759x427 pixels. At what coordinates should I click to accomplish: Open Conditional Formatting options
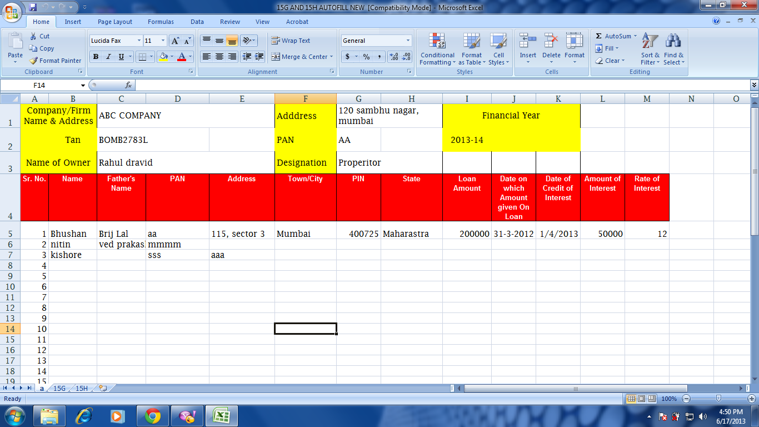pyautogui.click(x=437, y=49)
